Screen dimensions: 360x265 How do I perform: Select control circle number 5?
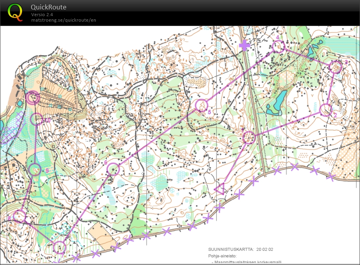tap(201, 105)
